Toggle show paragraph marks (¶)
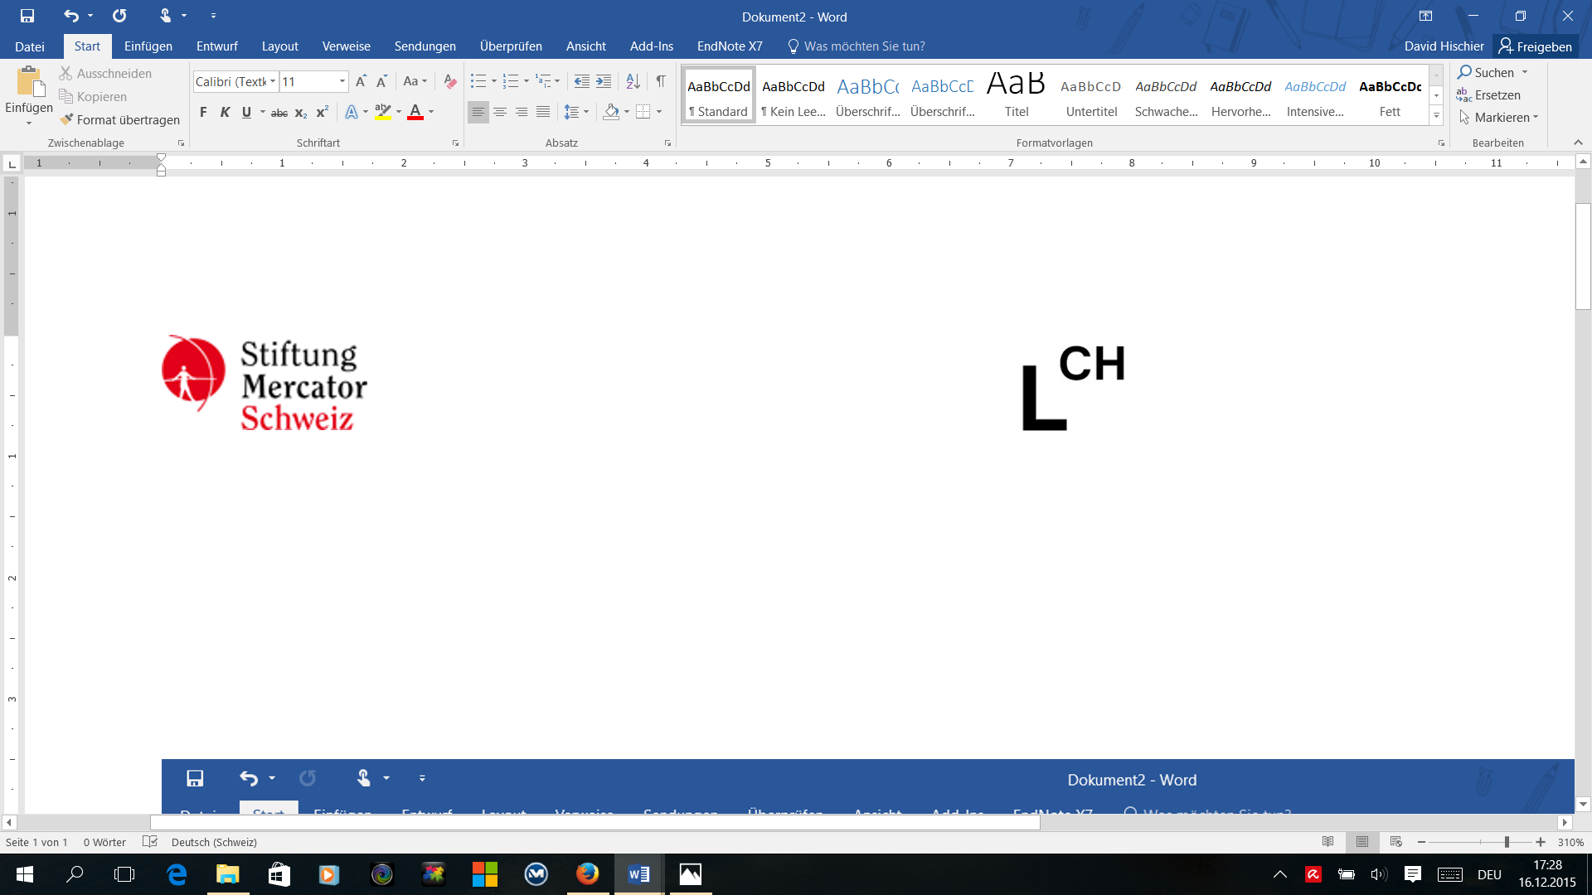1592x895 pixels. 661,81
